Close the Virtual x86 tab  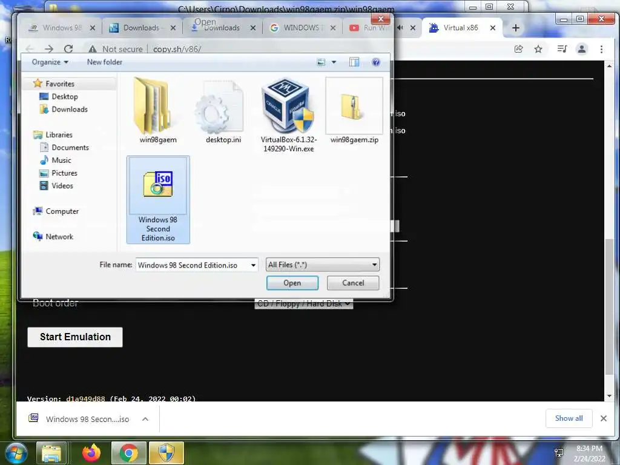tap(493, 28)
